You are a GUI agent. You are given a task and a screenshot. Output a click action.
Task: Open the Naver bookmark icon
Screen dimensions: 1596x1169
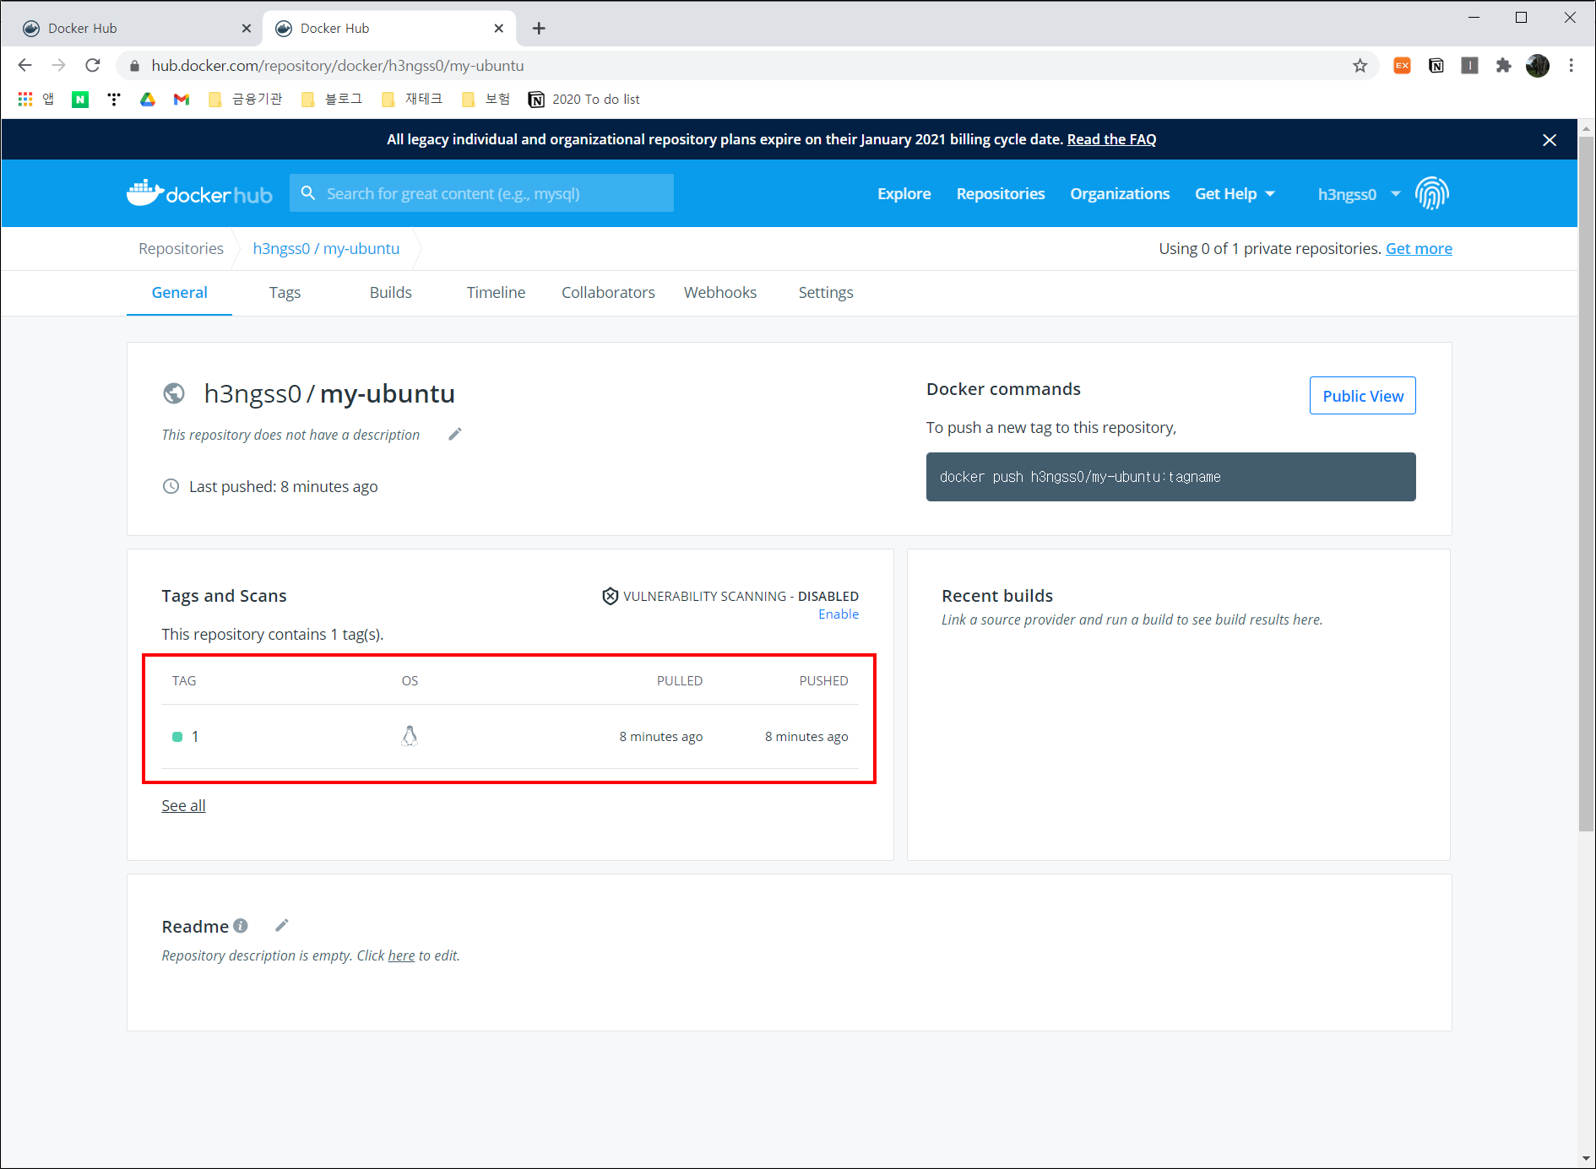tap(80, 100)
